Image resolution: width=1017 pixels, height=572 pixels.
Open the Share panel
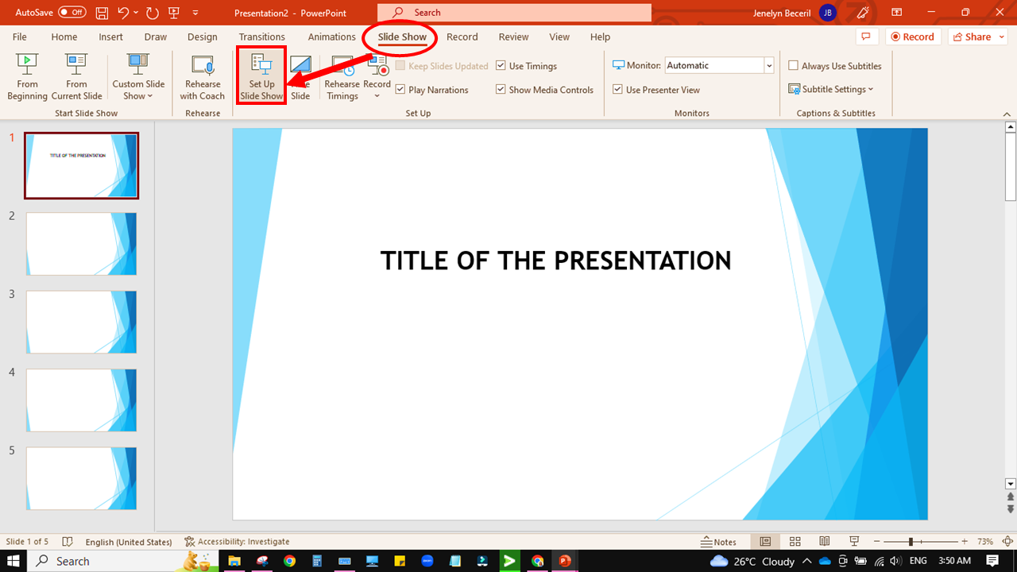[x=976, y=37]
